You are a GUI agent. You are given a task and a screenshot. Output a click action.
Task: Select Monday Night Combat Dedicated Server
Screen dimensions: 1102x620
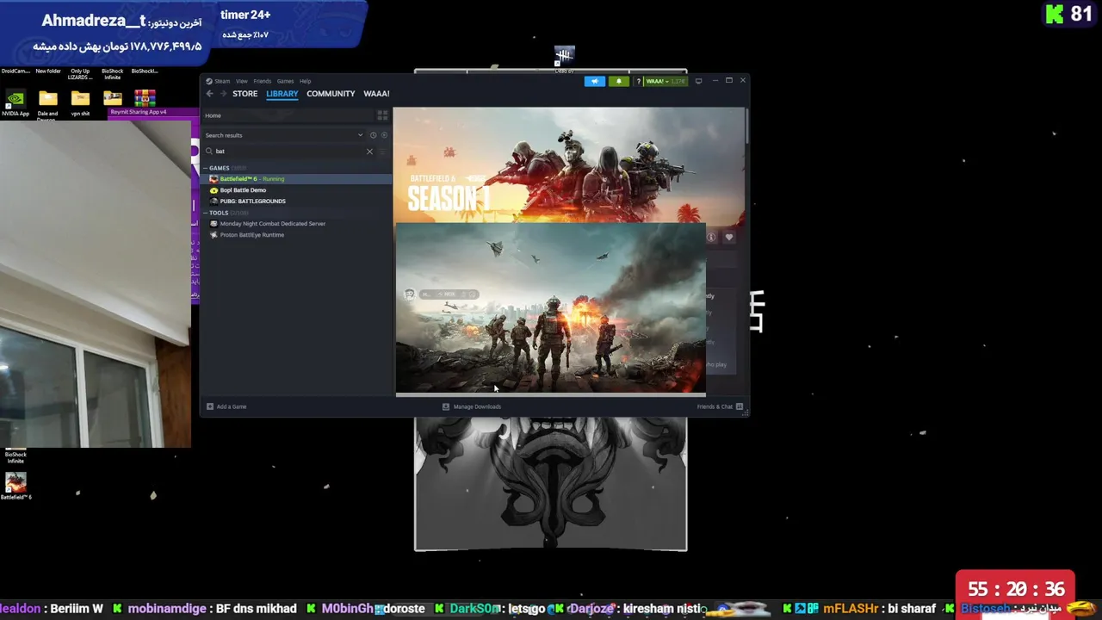[272, 224]
